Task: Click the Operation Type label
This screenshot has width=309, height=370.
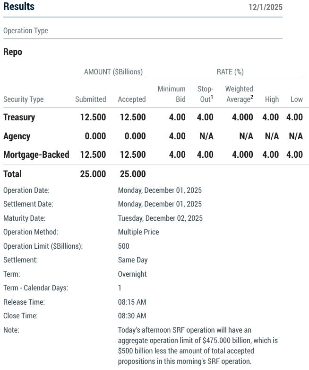Action: pos(26,31)
